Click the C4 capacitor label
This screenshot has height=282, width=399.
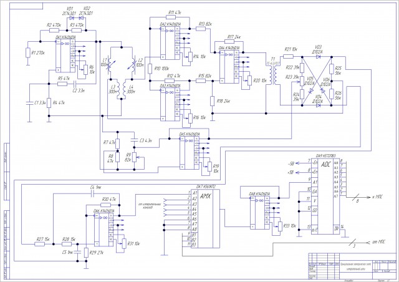[x=96, y=188]
